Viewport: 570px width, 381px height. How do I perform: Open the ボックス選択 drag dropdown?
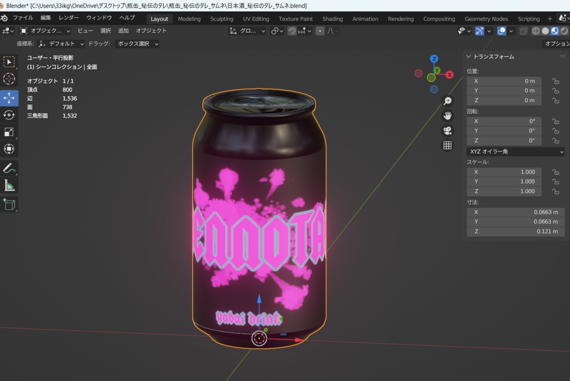point(137,44)
